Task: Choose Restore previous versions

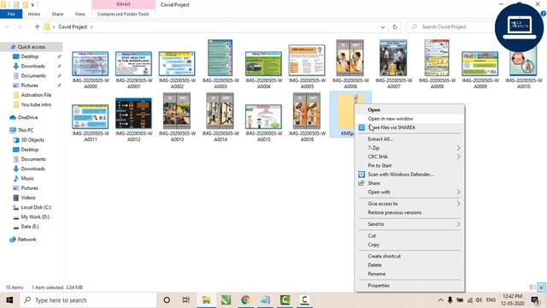Action: pyautogui.click(x=395, y=213)
